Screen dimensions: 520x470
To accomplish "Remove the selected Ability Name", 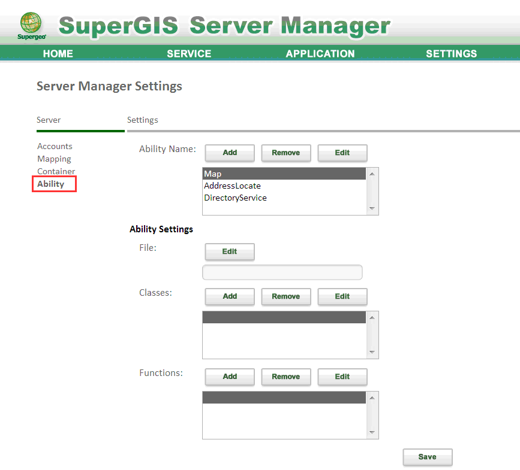I will (x=285, y=153).
